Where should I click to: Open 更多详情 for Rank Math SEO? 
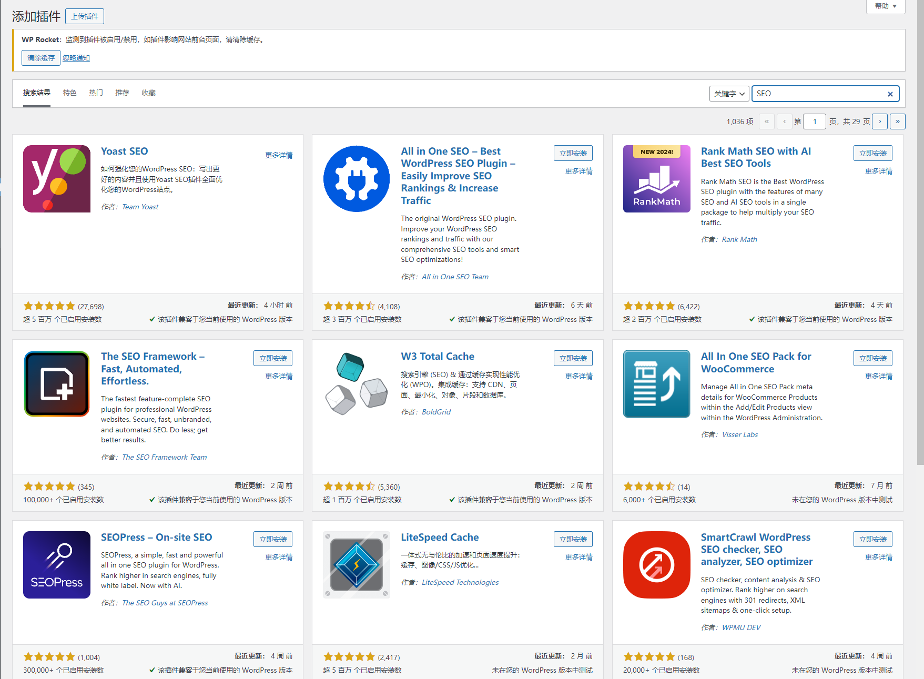click(x=878, y=171)
